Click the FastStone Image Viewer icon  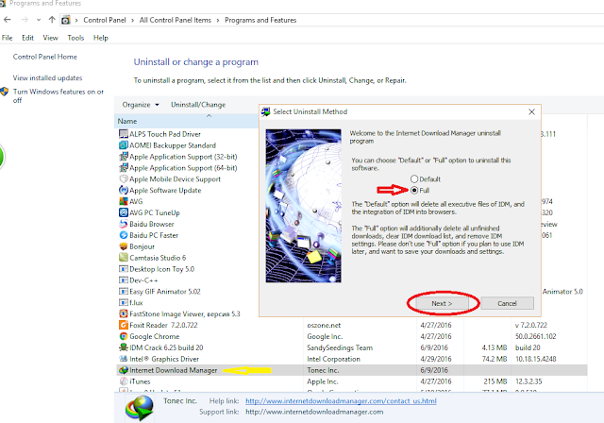124,313
